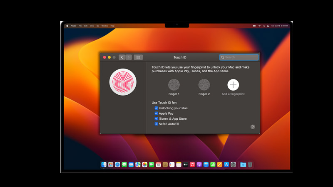Click the Wi-Fi status icon
Viewport: 333px width, 187px height.
pyautogui.click(x=259, y=26)
